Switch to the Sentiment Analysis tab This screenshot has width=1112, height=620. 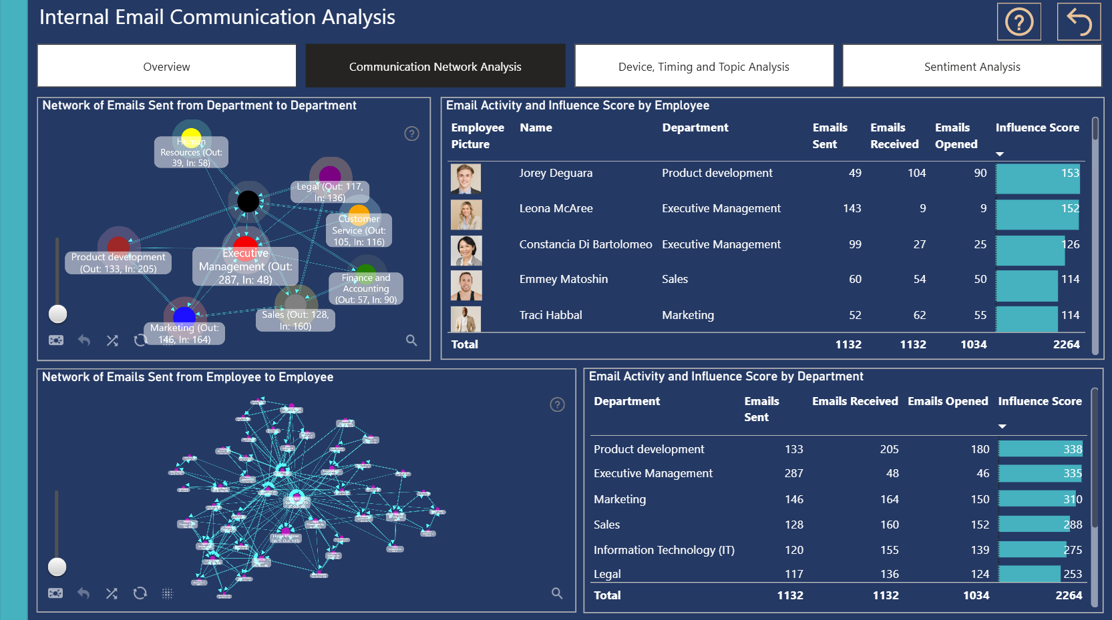pyautogui.click(x=972, y=66)
